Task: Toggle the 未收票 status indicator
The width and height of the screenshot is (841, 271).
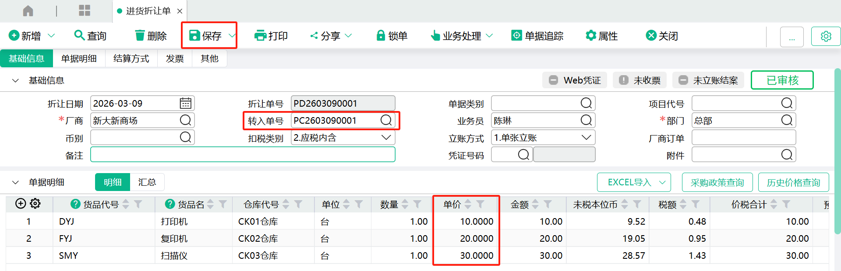Action: 640,80
